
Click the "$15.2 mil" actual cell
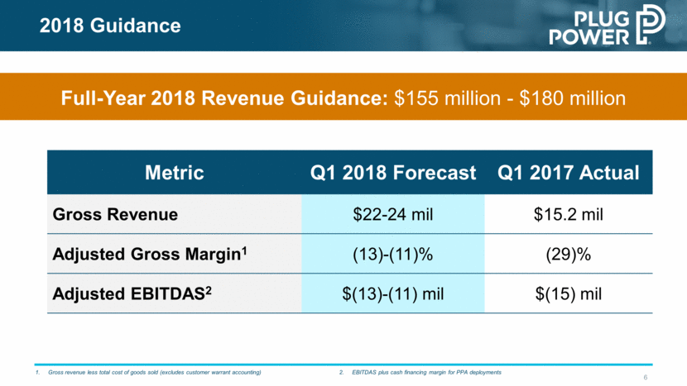(569, 214)
